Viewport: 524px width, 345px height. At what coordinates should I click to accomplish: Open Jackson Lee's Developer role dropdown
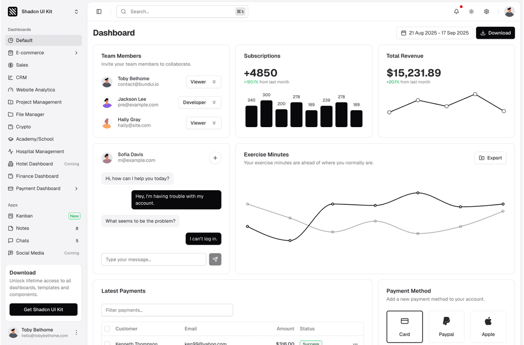coord(199,102)
